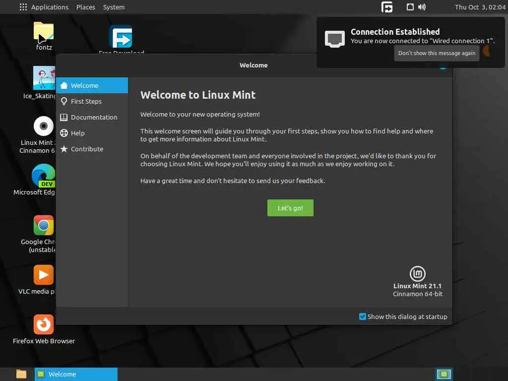
Task: Click the clock Thu Oct 3, 02:04
Action: click(480, 7)
